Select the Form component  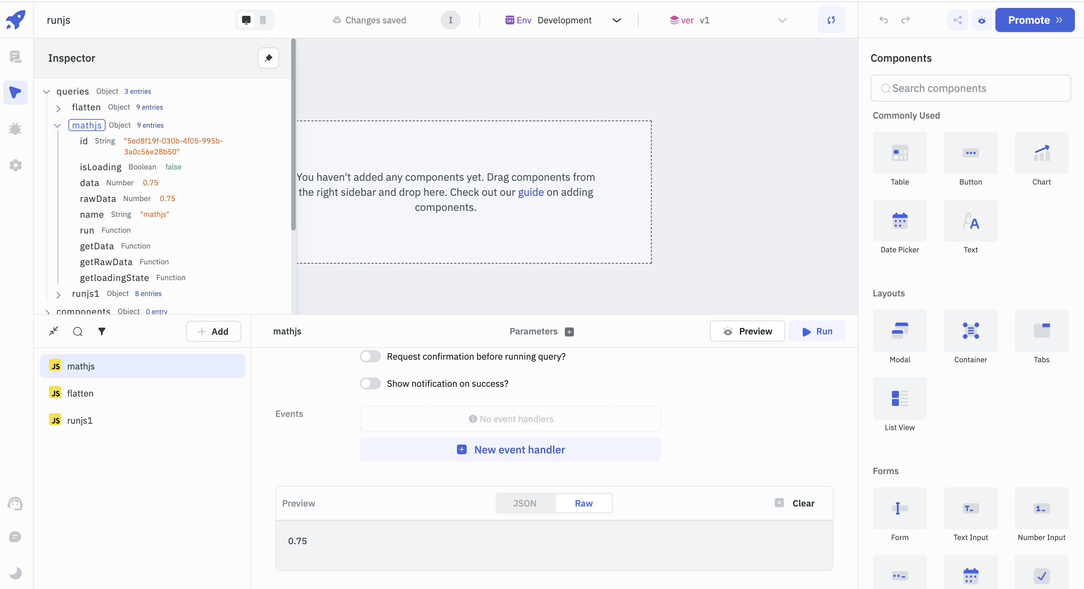[900, 515]
